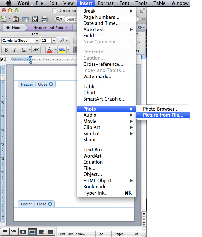202x237 pixels.
Task: Click the Home ribbon tab
Action: click(14, 28)
